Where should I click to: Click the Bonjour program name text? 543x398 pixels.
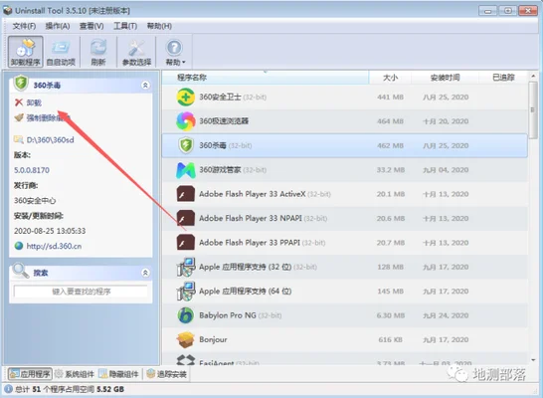point(213,339)
